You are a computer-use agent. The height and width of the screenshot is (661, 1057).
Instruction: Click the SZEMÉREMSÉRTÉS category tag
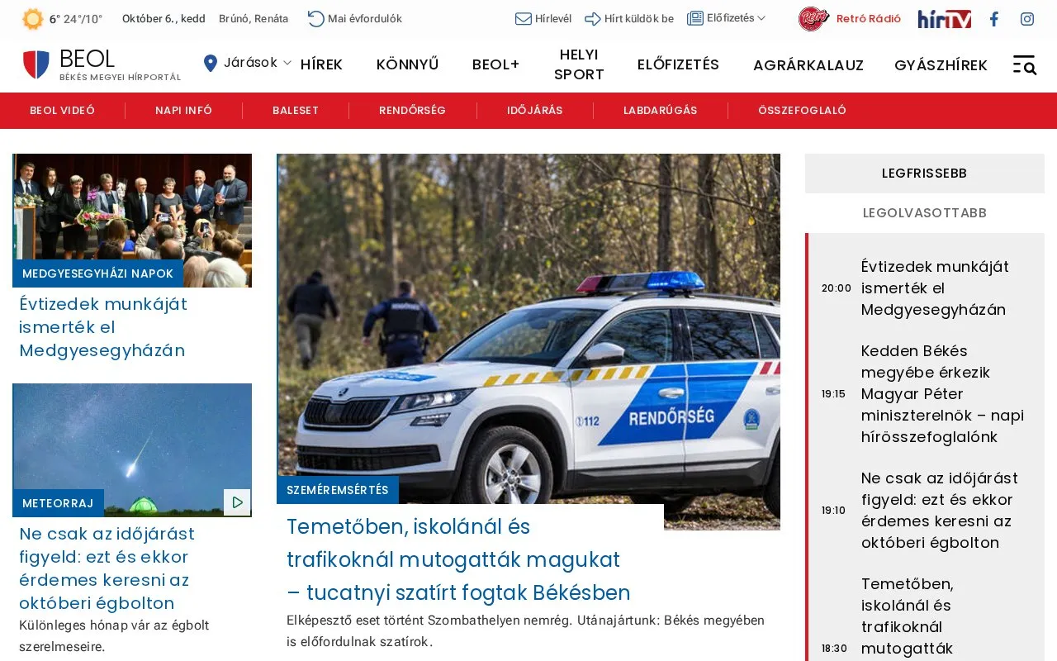(338, 490)
